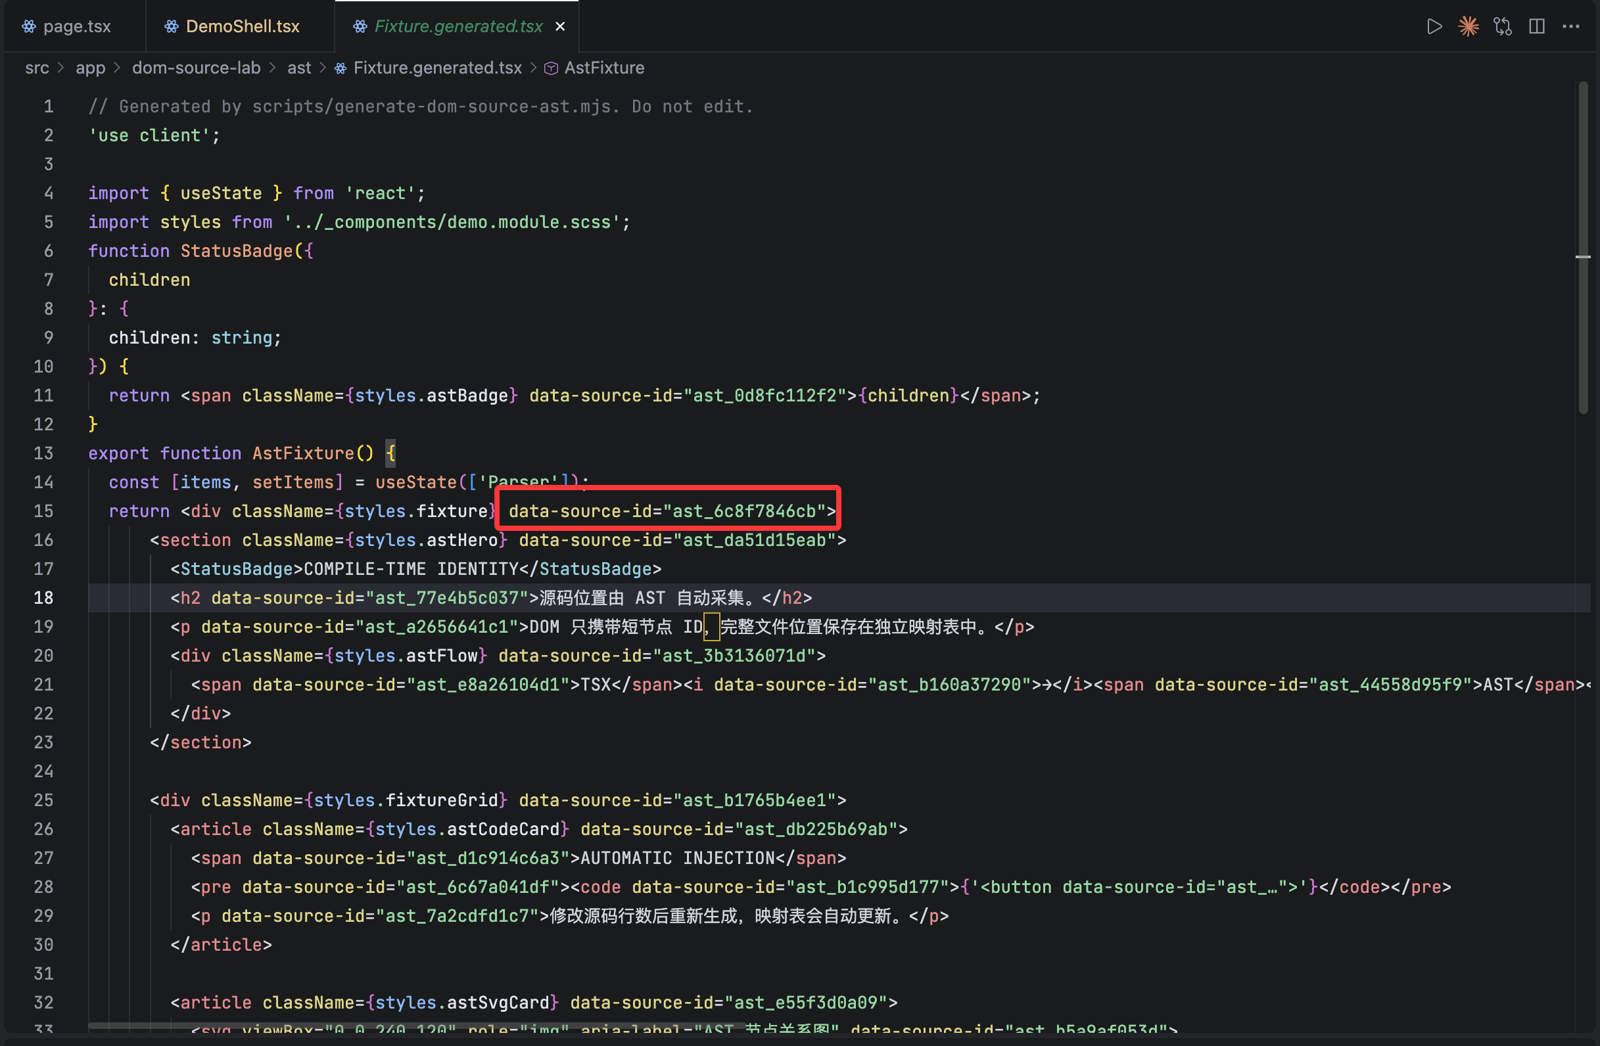1600x1046 pixels.
Task: Click line number 13 in gutter
Action: [x=43, y=453]
